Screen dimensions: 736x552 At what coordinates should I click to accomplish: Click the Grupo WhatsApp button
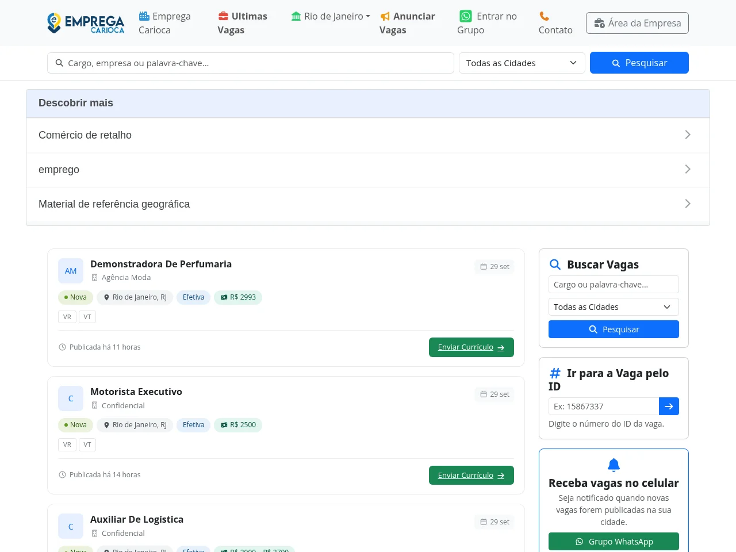(x=614, y=542)
